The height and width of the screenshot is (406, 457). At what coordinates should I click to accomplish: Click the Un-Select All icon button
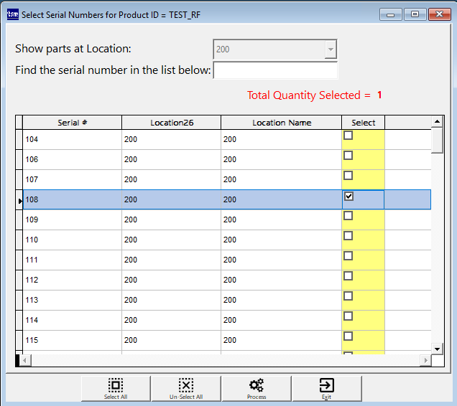(x=185, y=388)
